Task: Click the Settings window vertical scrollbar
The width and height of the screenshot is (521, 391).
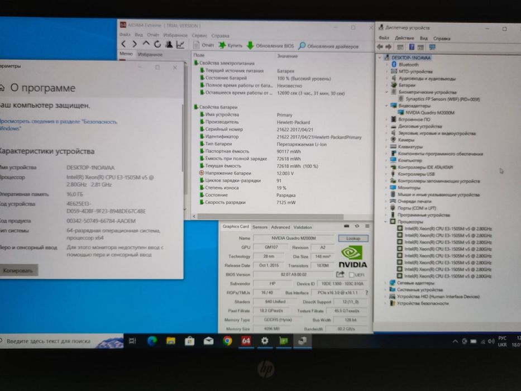Action: 183,138
